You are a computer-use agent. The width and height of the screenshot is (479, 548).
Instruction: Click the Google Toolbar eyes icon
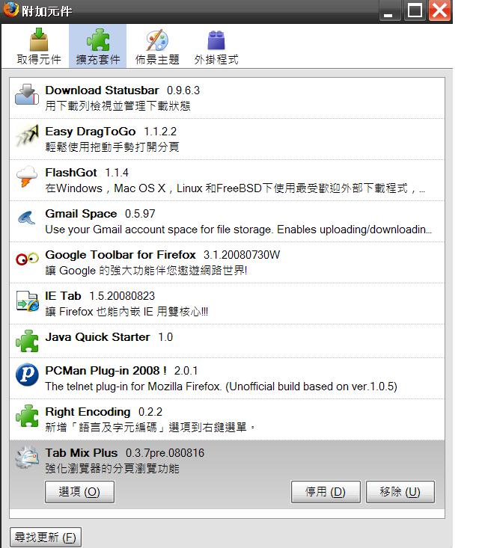click(x=27, y=259)
